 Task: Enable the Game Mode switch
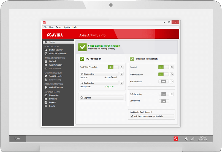pos(164,101)
